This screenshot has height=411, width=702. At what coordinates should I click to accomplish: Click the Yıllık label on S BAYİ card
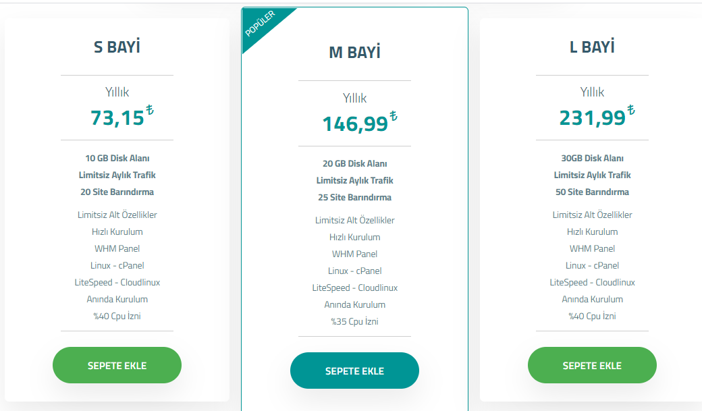coord(117,92)
